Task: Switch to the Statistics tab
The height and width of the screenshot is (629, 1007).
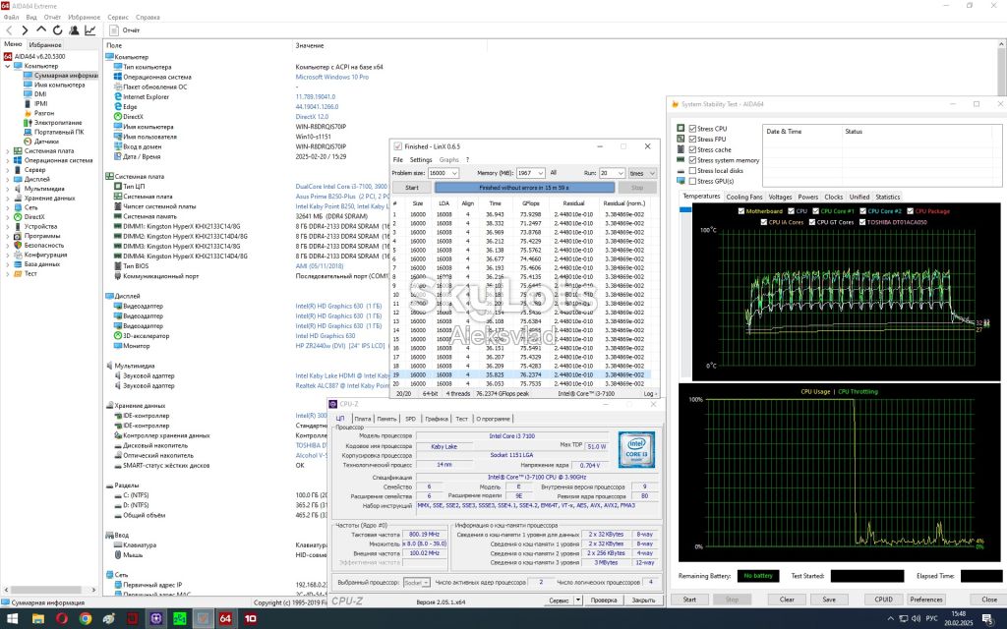Action: pyautogui.click(x=888, y=197)
